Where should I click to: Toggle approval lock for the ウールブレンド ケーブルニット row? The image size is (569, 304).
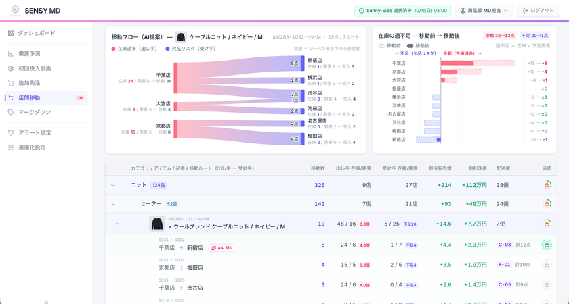pyautogui.click(x=547, y=224)
